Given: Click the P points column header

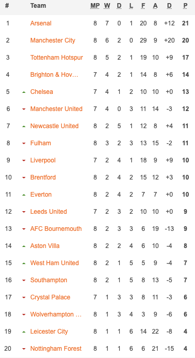Looking at the screenshot, I should (186, 6).
